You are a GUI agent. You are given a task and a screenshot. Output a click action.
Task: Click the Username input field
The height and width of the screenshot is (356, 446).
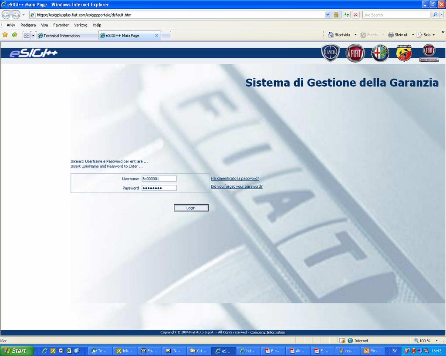click(159, 179)
